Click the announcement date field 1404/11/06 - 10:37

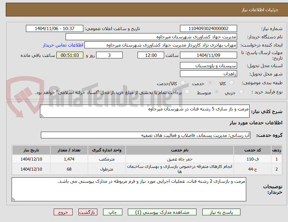point(55,29)
